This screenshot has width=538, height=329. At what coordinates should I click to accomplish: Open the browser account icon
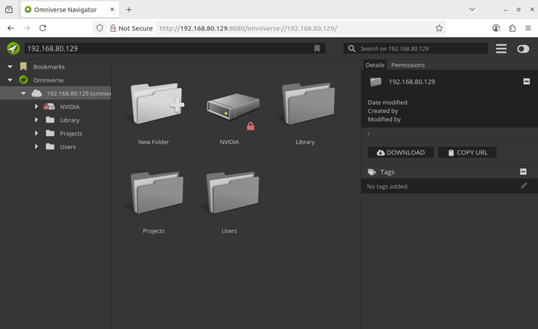point(496,28)
